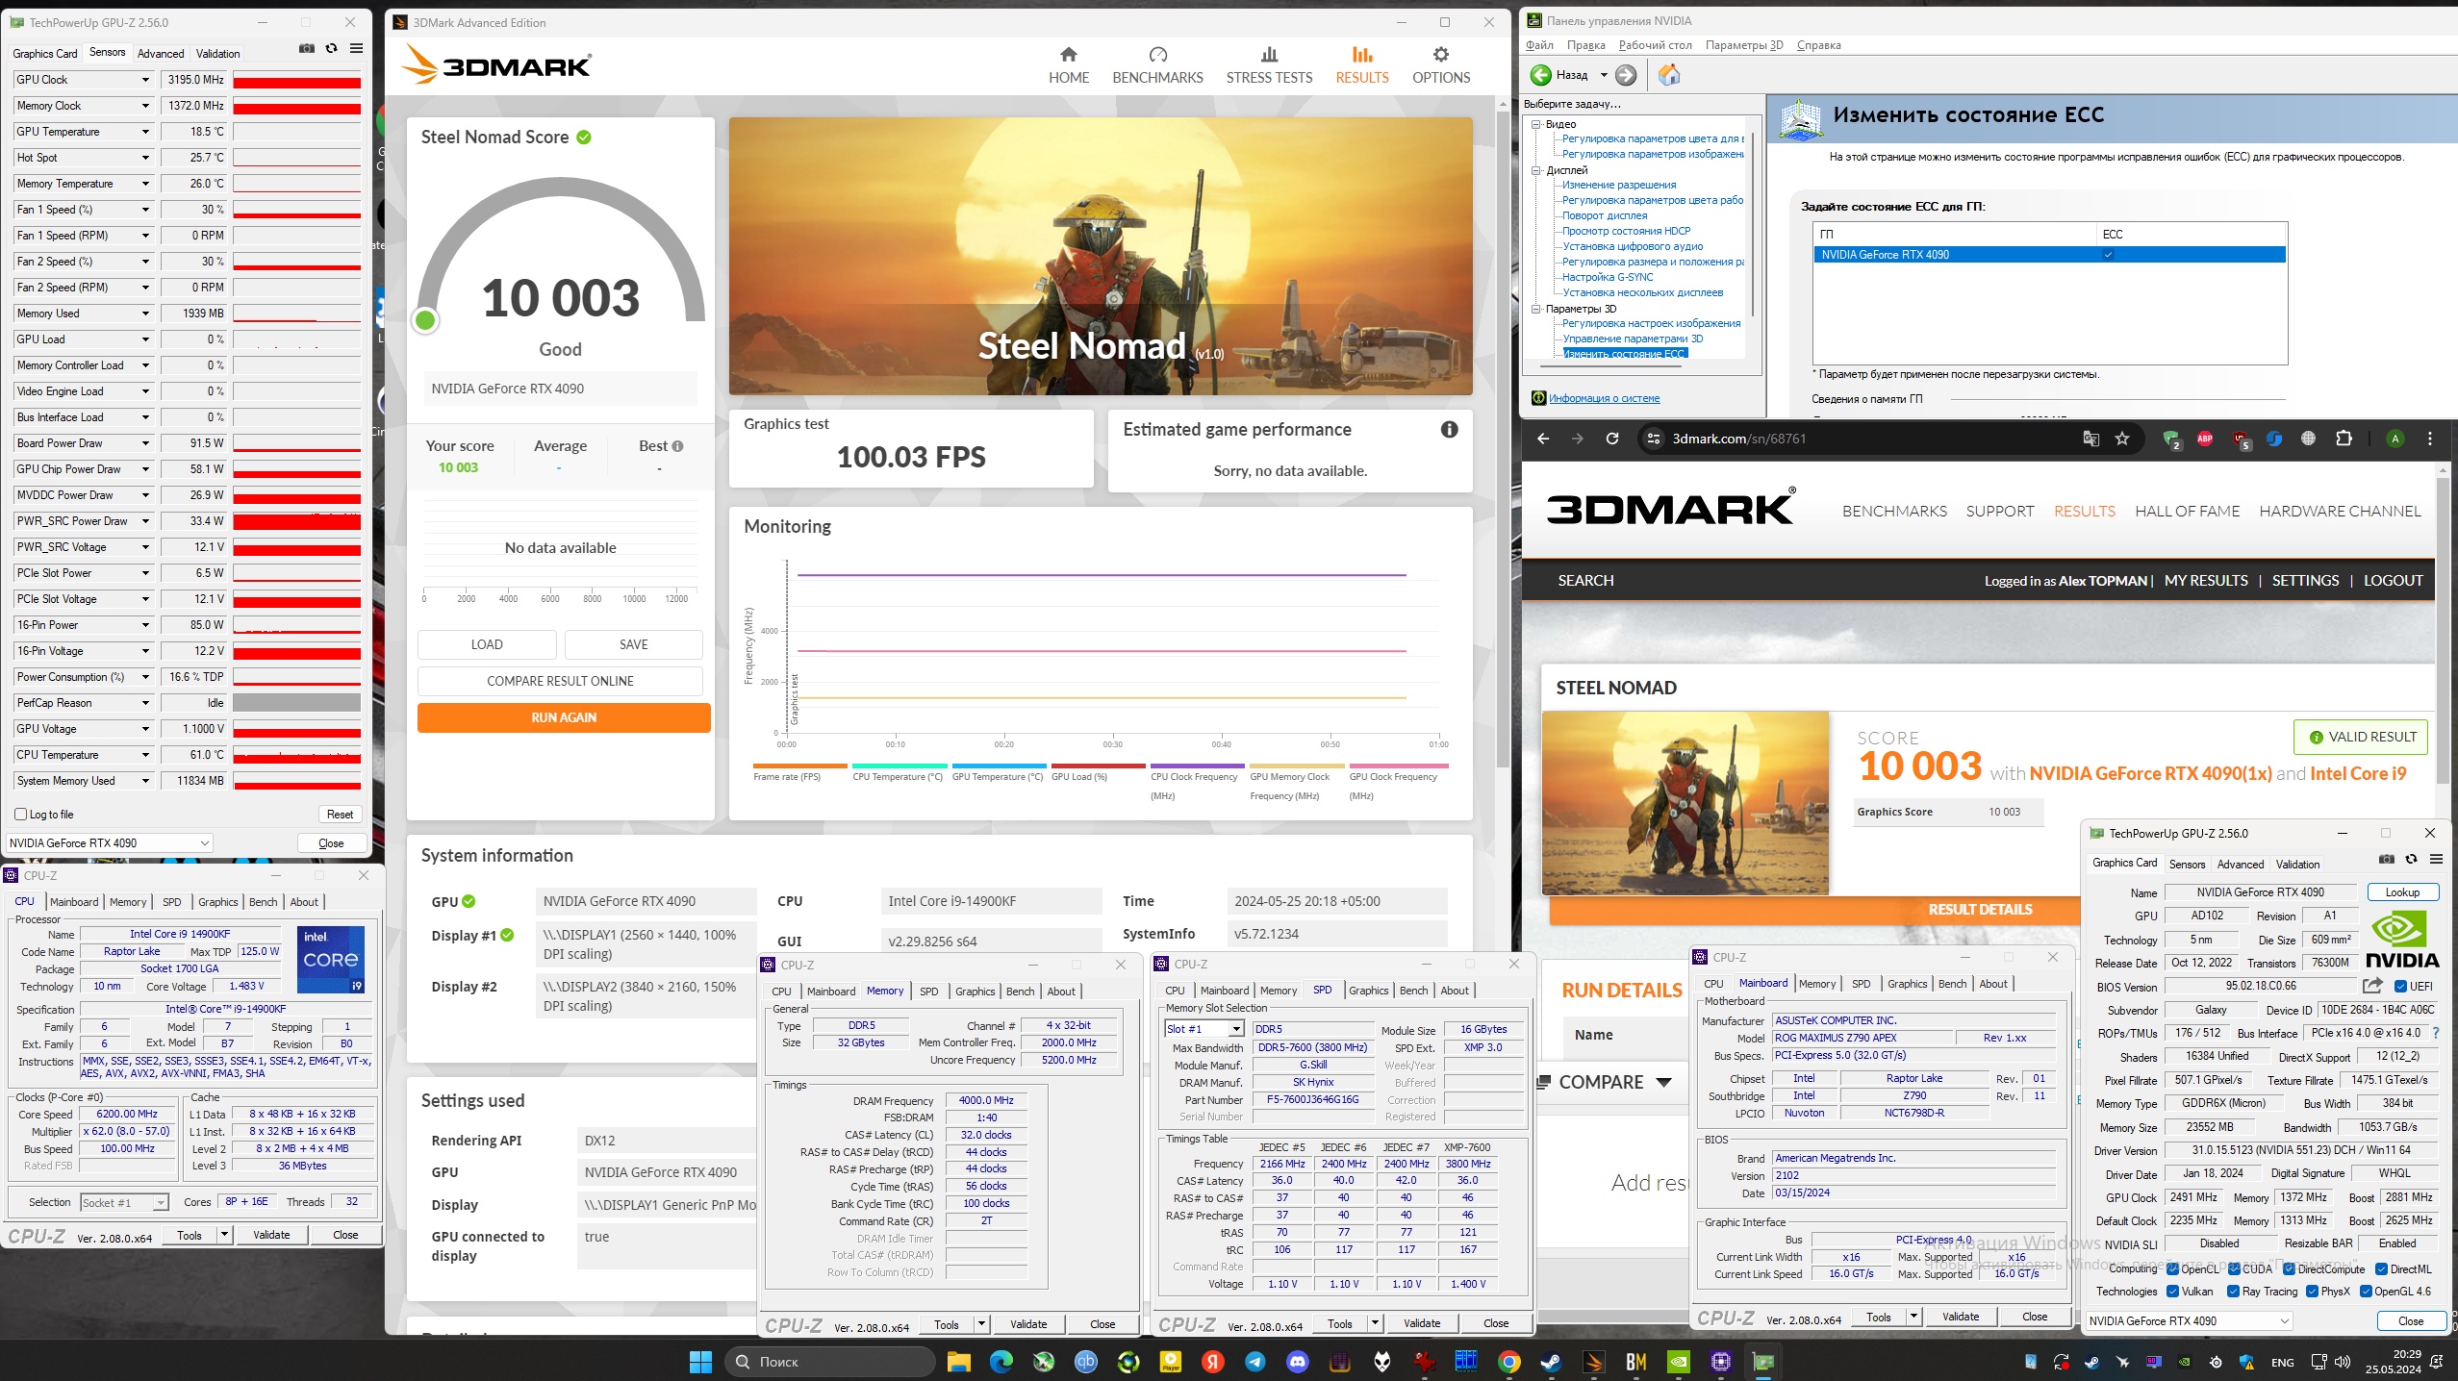
Task: Open Bench tab in CPU-Z Memory window
Action: pyautogui.click(x=1020, y=992)
